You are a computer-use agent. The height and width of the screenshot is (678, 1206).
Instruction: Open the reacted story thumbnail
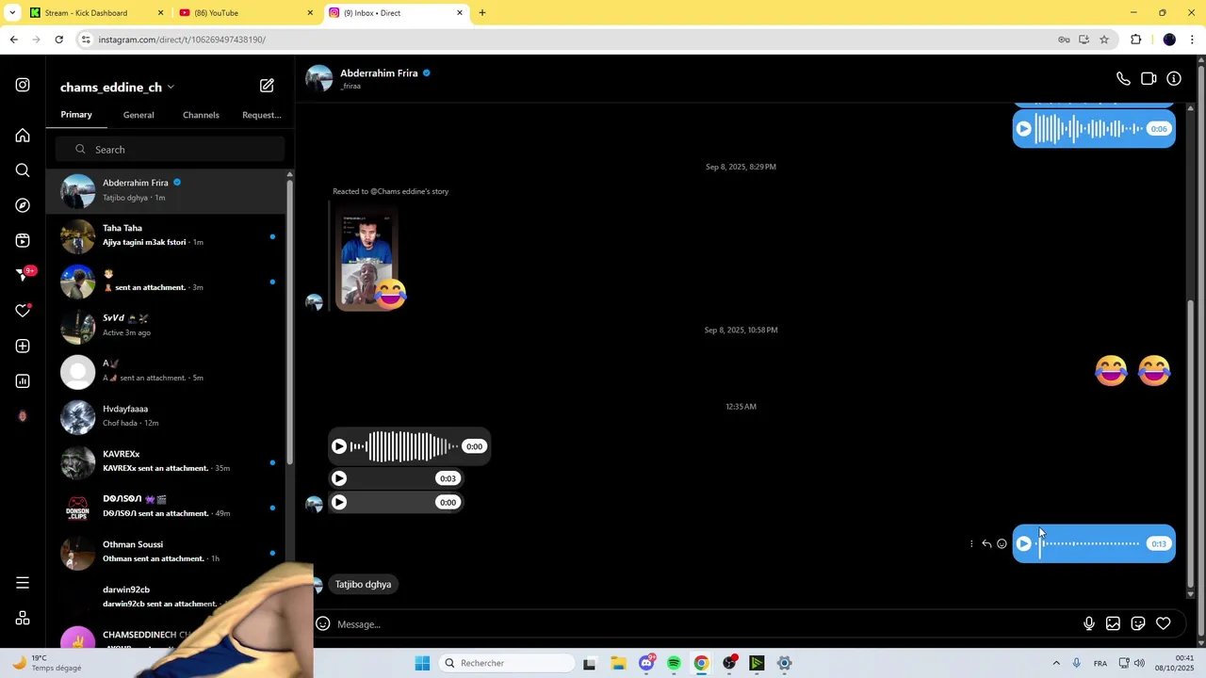tap(367, 258)
